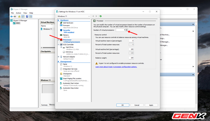Open the Help menu in Hyper-V Manager
The width and height of the screenshot is (210, 121).
tap(31, 13)
